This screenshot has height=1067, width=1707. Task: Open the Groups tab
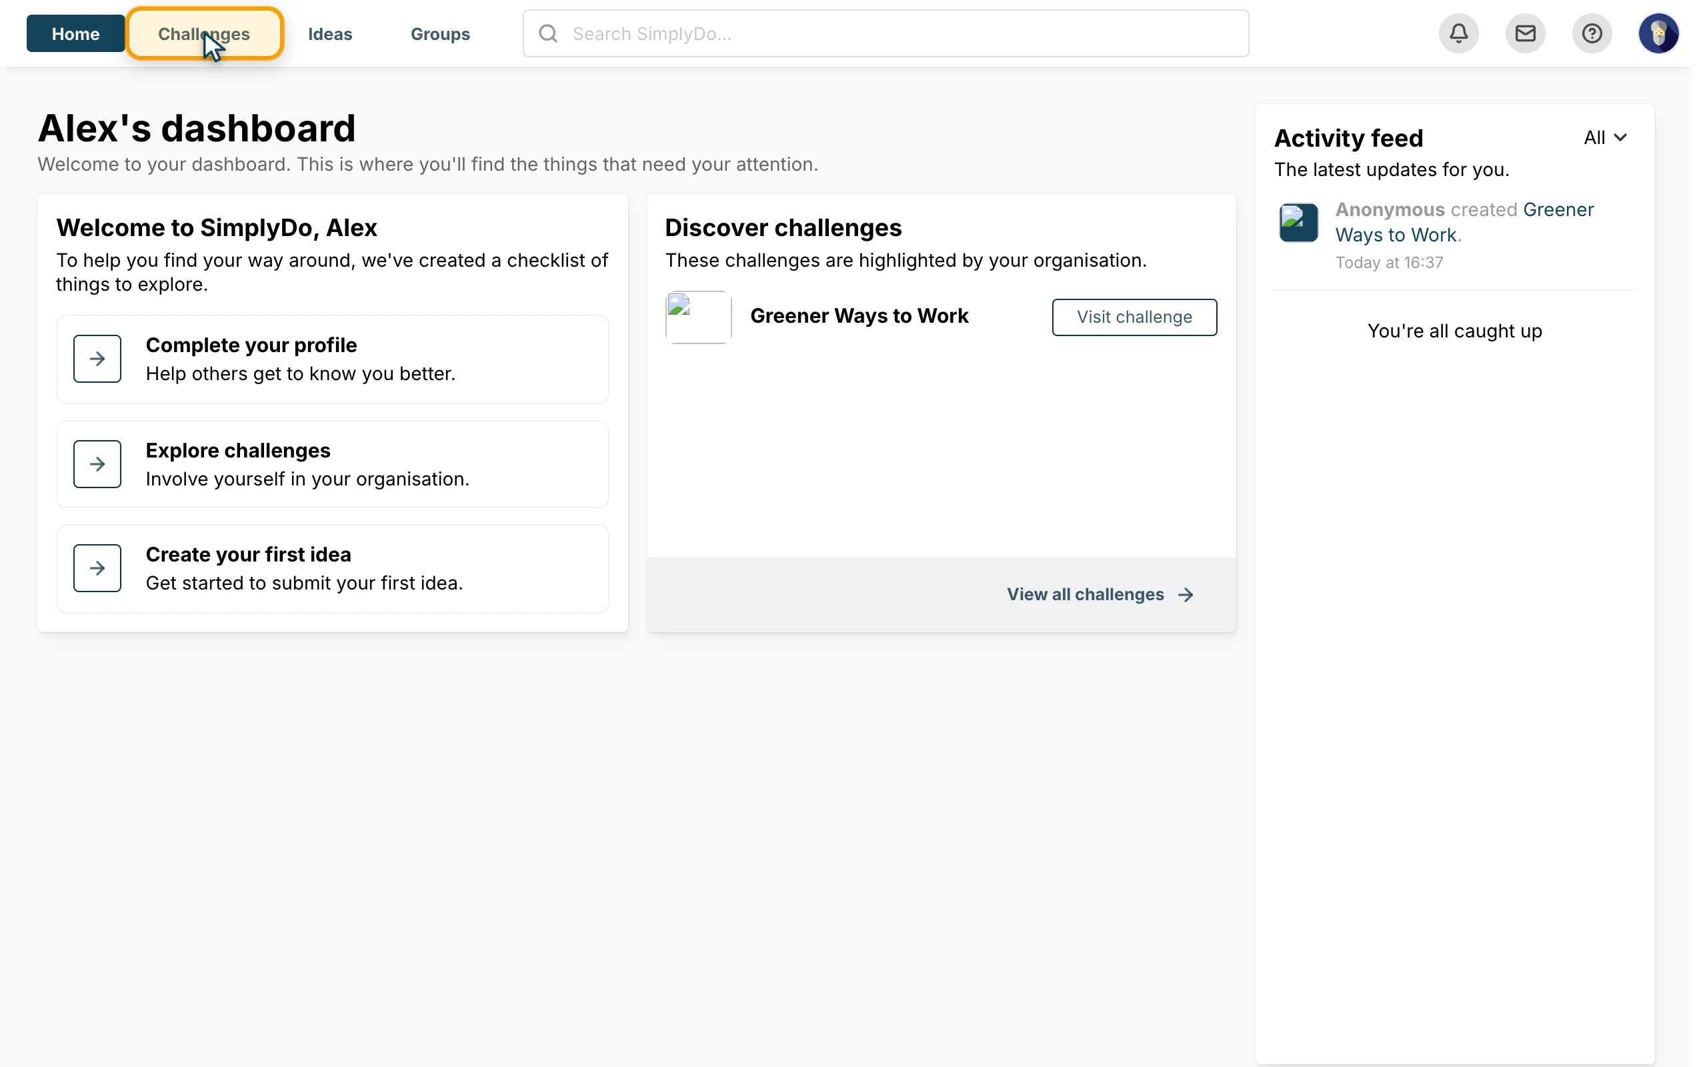440,33
